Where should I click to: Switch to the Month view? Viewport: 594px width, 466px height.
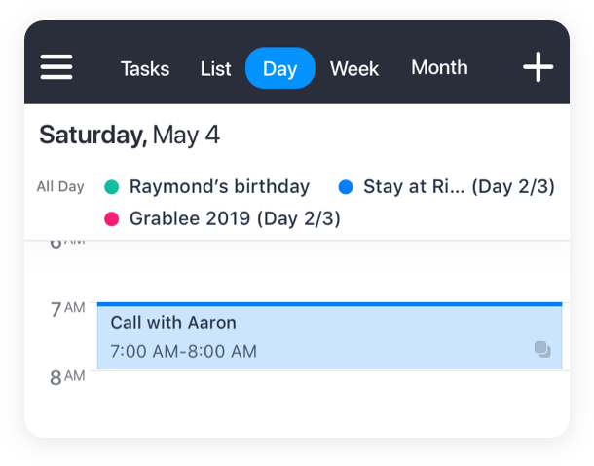(x=439, y=68)
